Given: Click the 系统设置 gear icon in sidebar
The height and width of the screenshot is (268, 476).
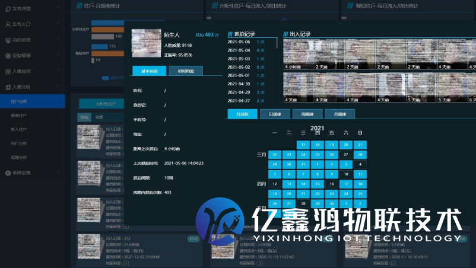Looking at the screenshot, I should (x=8, y=173).
